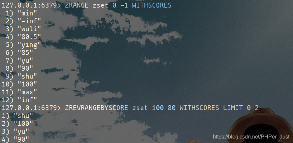
Task: Click "yu" in row 7 of ZRANGE output
Action: tap(25, 60)
